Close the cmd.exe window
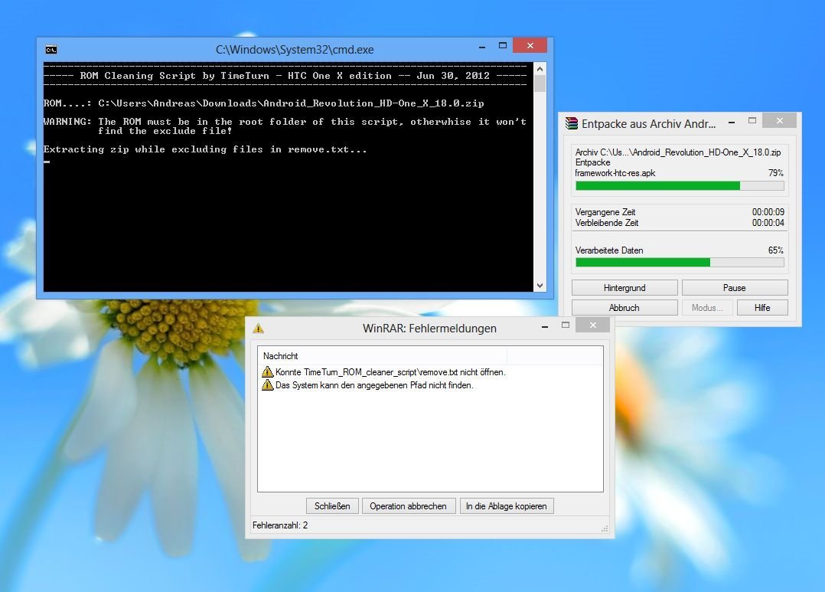Viewport: 825px width, 592px height. [x=530, y=45]
